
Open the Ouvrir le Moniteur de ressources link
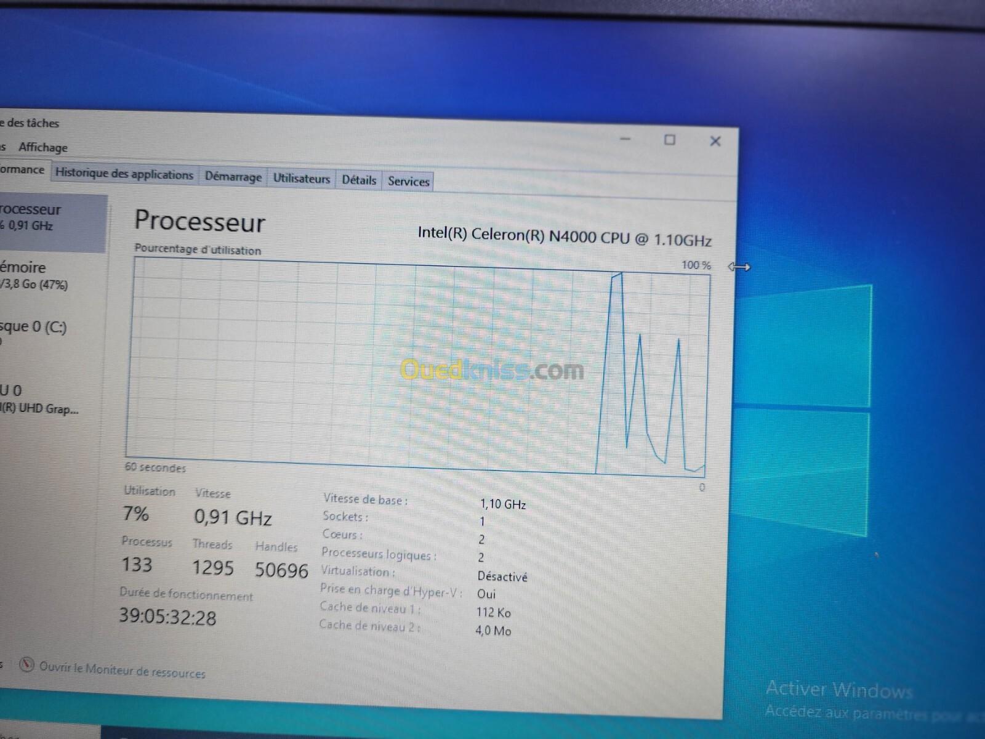(x=122, y=669)
